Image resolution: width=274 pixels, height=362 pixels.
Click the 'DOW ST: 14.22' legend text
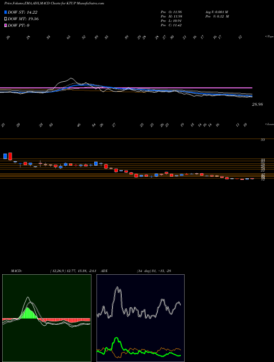pos(22,13)
